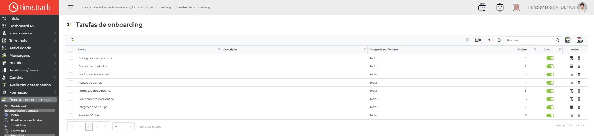Delete the Integração na equipa task
594x136 pixels.
pos(579,107)
